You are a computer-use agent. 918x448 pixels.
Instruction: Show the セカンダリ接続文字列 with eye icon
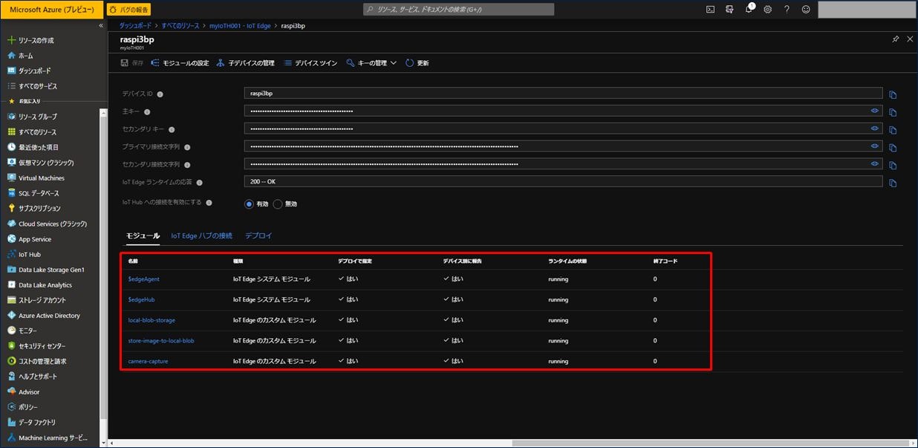(x=875, y=164)
